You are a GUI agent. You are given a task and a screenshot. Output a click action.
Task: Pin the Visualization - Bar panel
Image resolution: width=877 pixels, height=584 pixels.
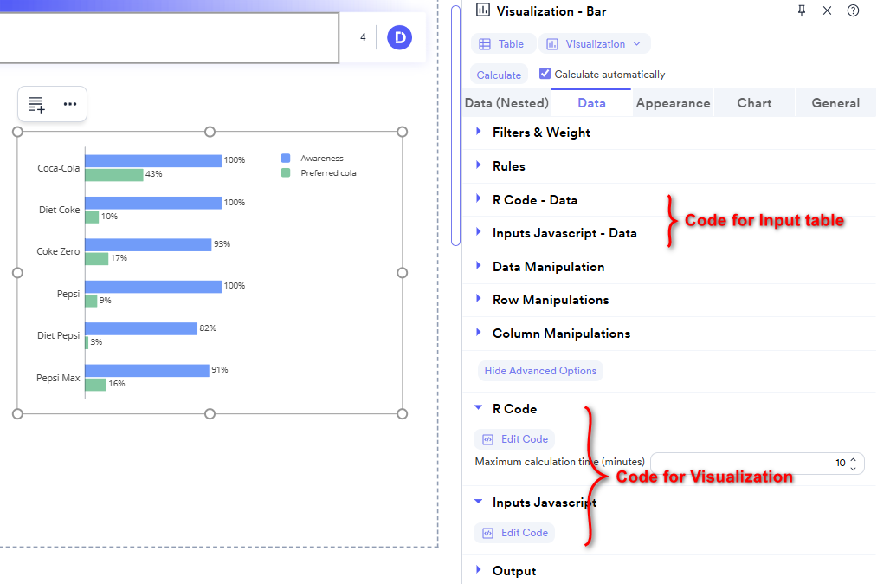(801, 10)
